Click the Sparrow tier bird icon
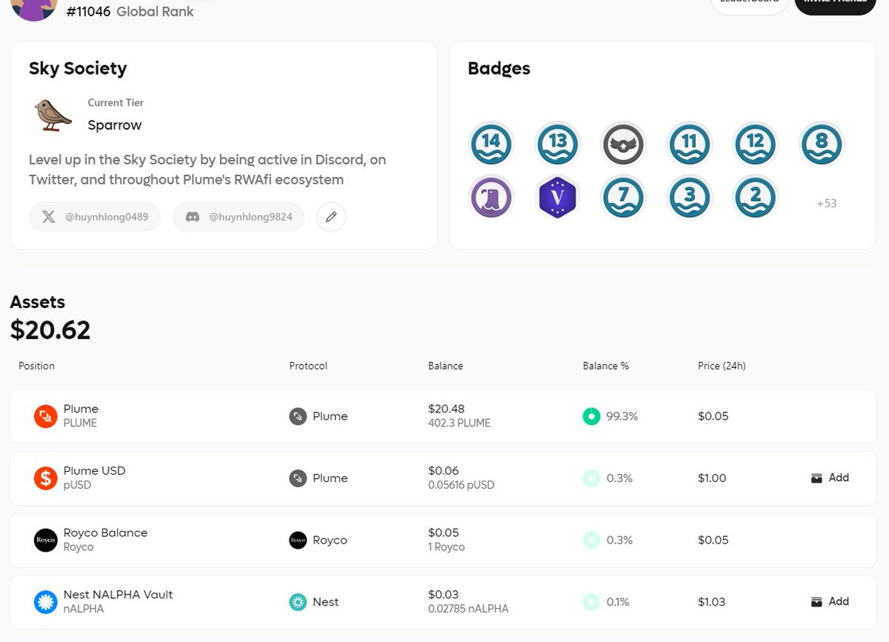889x642 pixels. click(53, 115)
